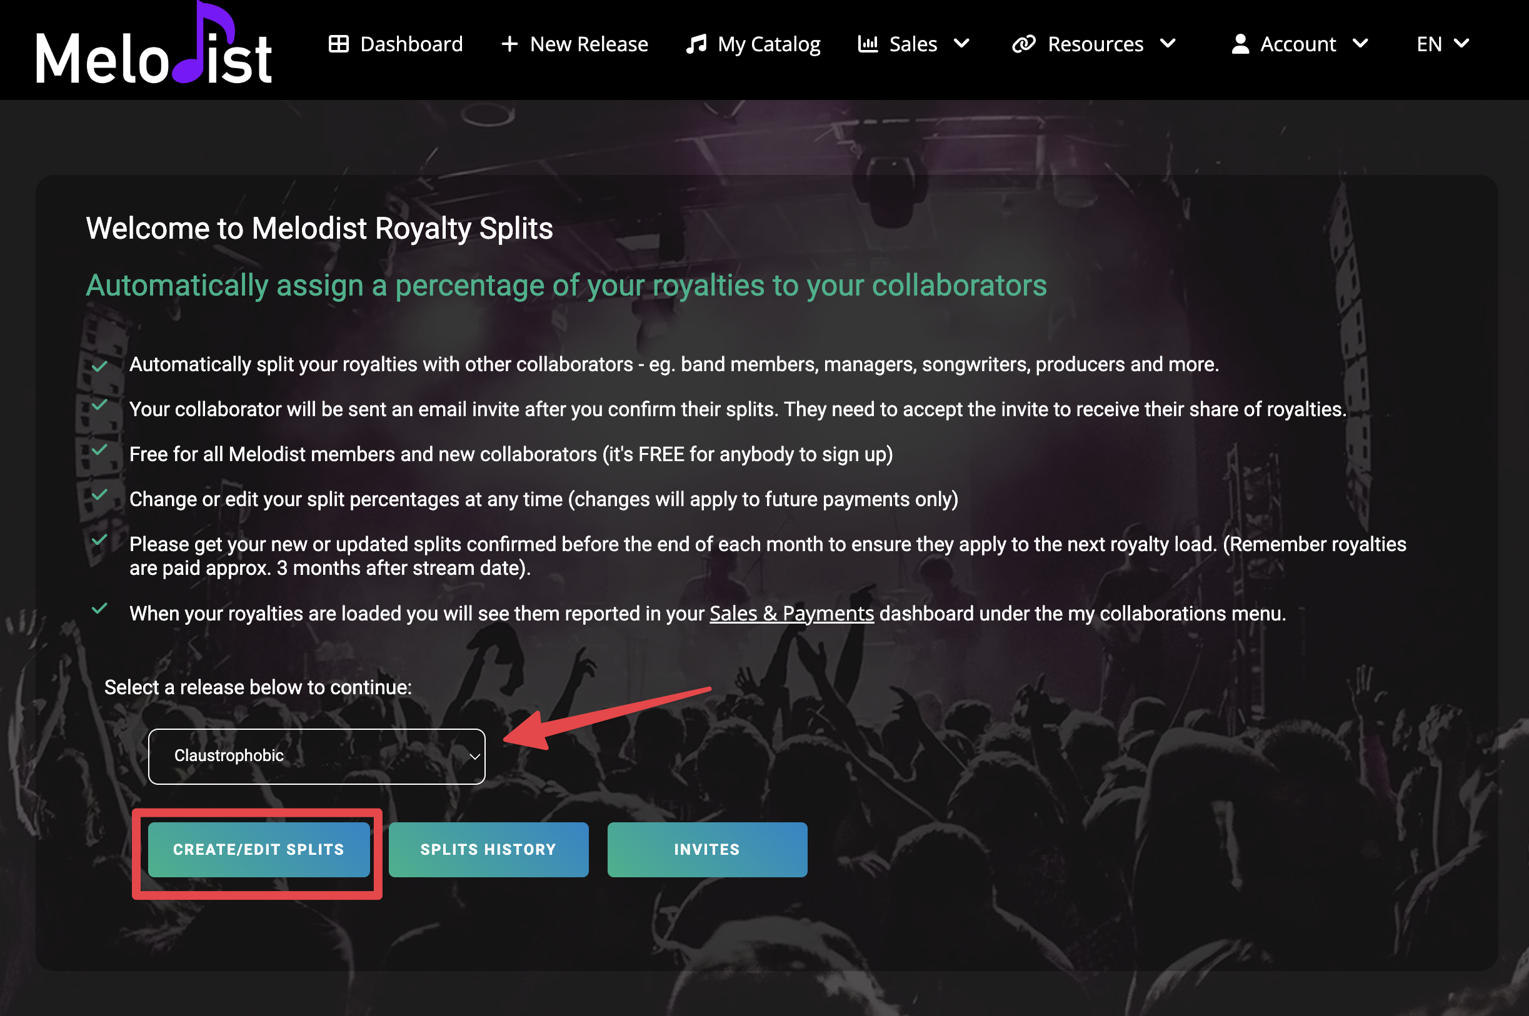Image resolution: width=1529 pixels, height=1016 pixels.
Task: Click the Account person icon
Action: [1240, 44]
